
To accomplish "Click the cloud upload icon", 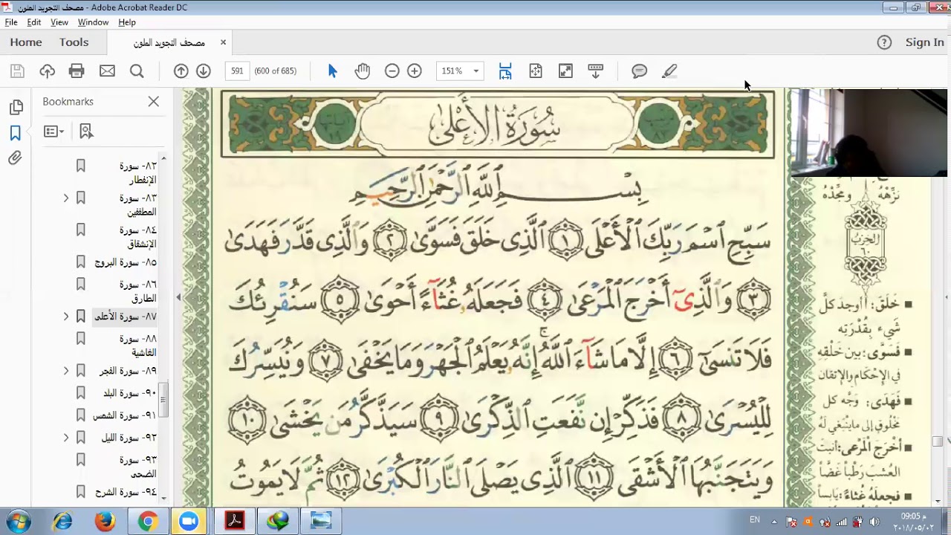I will (47, 71).
